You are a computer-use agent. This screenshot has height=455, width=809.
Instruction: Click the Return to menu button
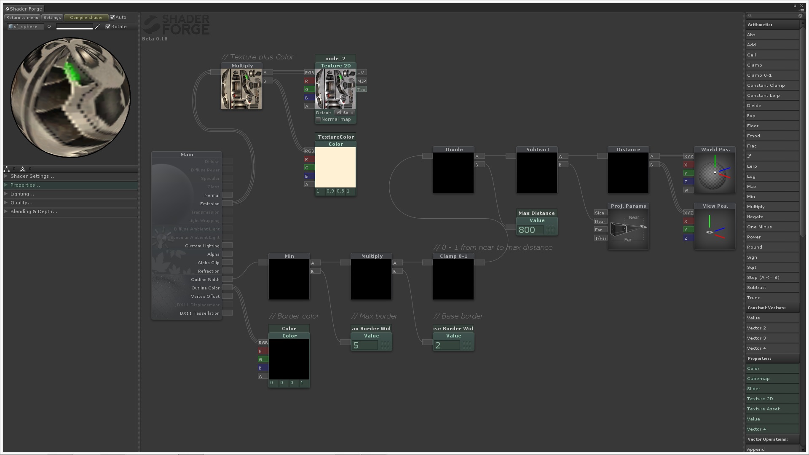point(22,17)
